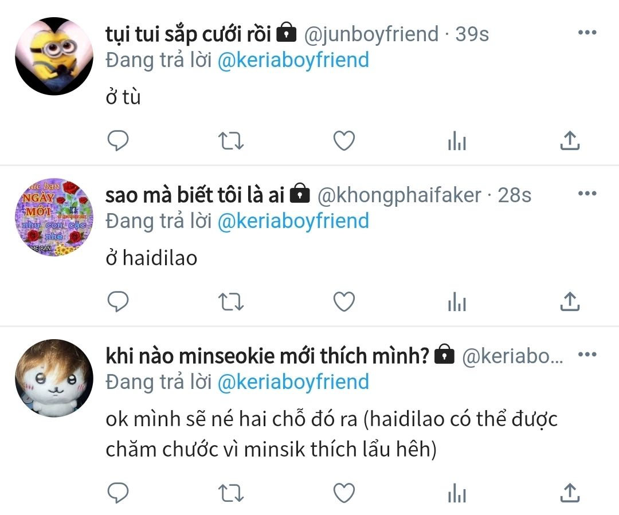The height and width of the screenshot is (515, 619).
Task: Open the flower "NGÀY MỚI" avatar
Action: click(x=54, y=217)
